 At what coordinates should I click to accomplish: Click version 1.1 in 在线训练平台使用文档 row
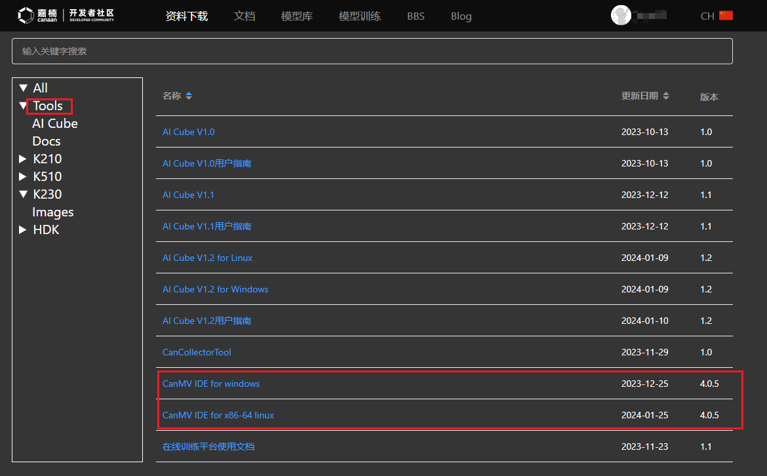tap(706, 446)
